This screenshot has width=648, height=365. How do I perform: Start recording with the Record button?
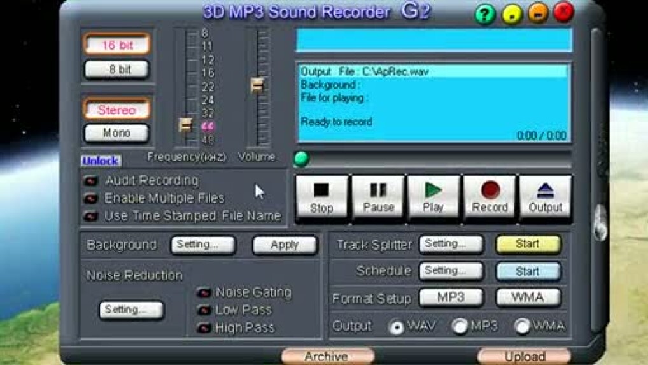(490, 197)
